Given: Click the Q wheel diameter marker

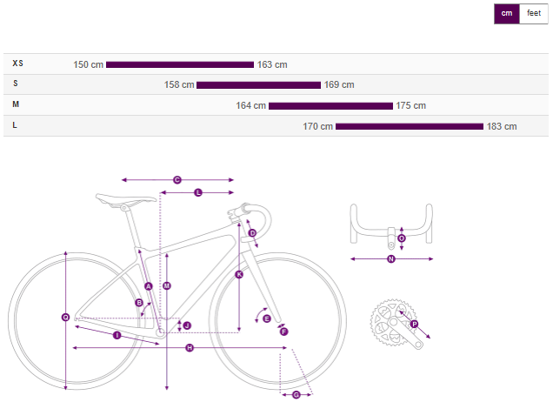Looking at the screenshot, I should click(x=65, y=317).
